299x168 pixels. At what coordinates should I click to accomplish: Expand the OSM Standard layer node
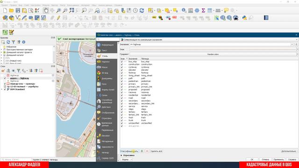tap(1, 89)
